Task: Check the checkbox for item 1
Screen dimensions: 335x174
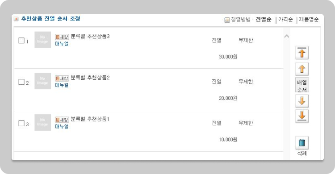Action: click(x=21, y=40)
